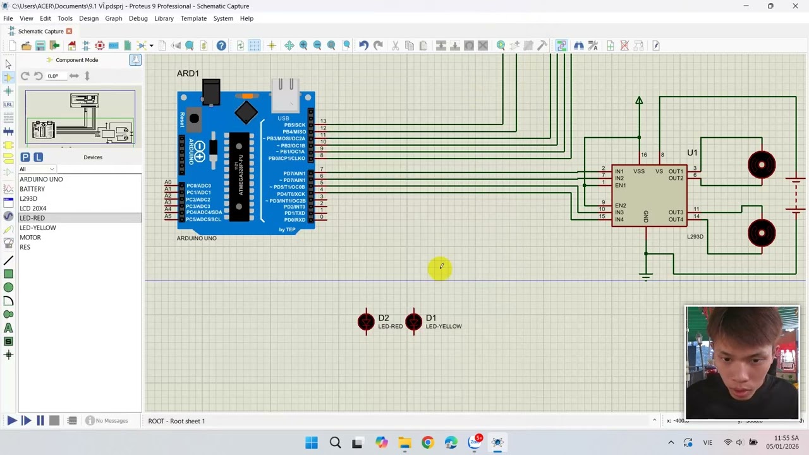Open the Debug menu

[138, 18]
